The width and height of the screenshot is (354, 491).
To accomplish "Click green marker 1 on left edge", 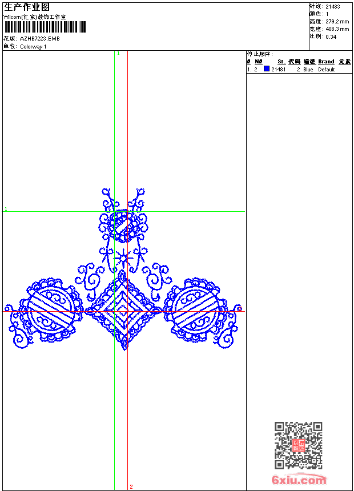I will coord(6,210).
